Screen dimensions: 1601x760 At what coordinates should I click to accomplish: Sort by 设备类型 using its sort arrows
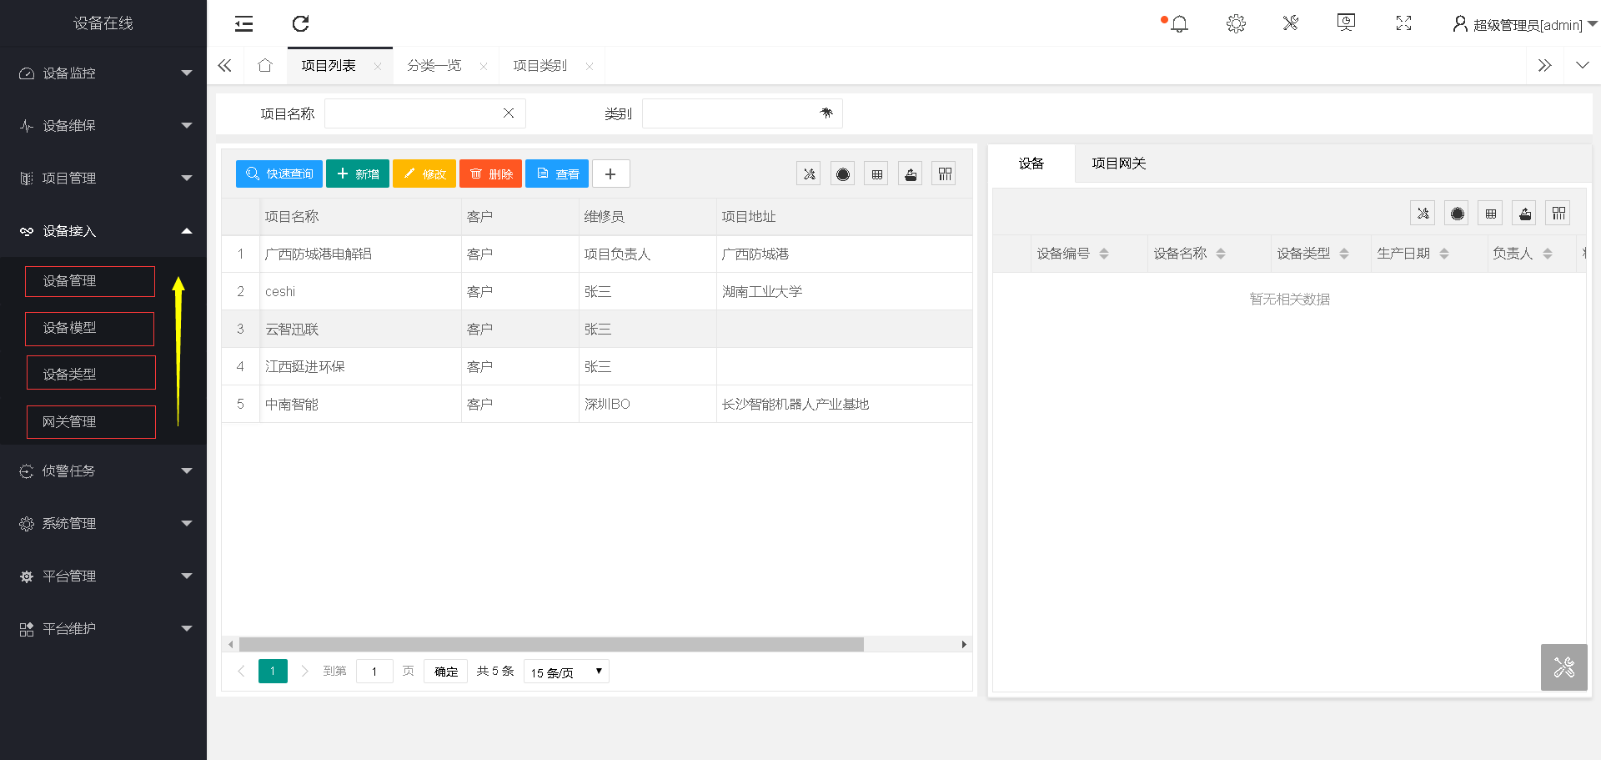(x=1344, y=254)
